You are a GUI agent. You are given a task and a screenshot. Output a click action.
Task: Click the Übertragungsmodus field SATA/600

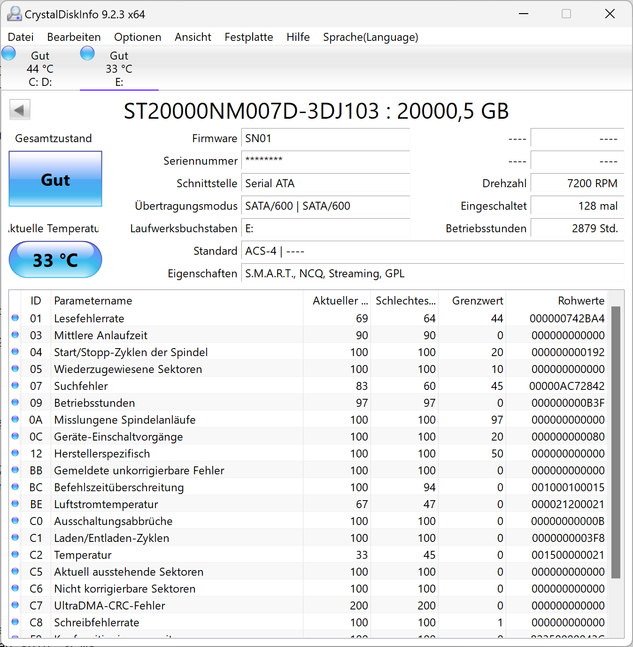(326, 206)
